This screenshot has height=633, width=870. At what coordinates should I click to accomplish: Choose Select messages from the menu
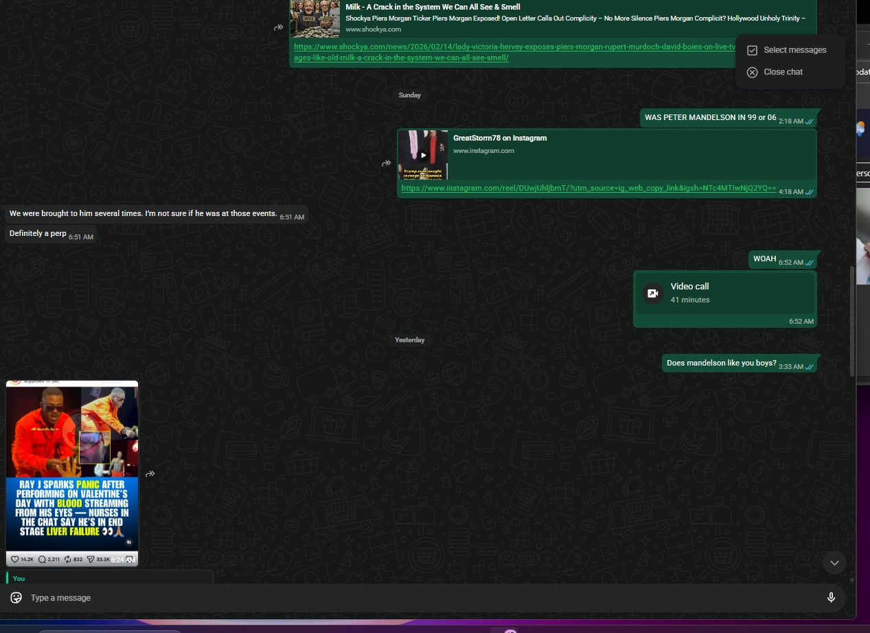(794, 50)
